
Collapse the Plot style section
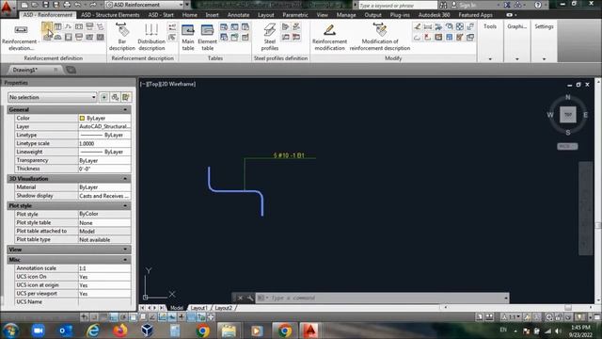click(x=125, y=206)
